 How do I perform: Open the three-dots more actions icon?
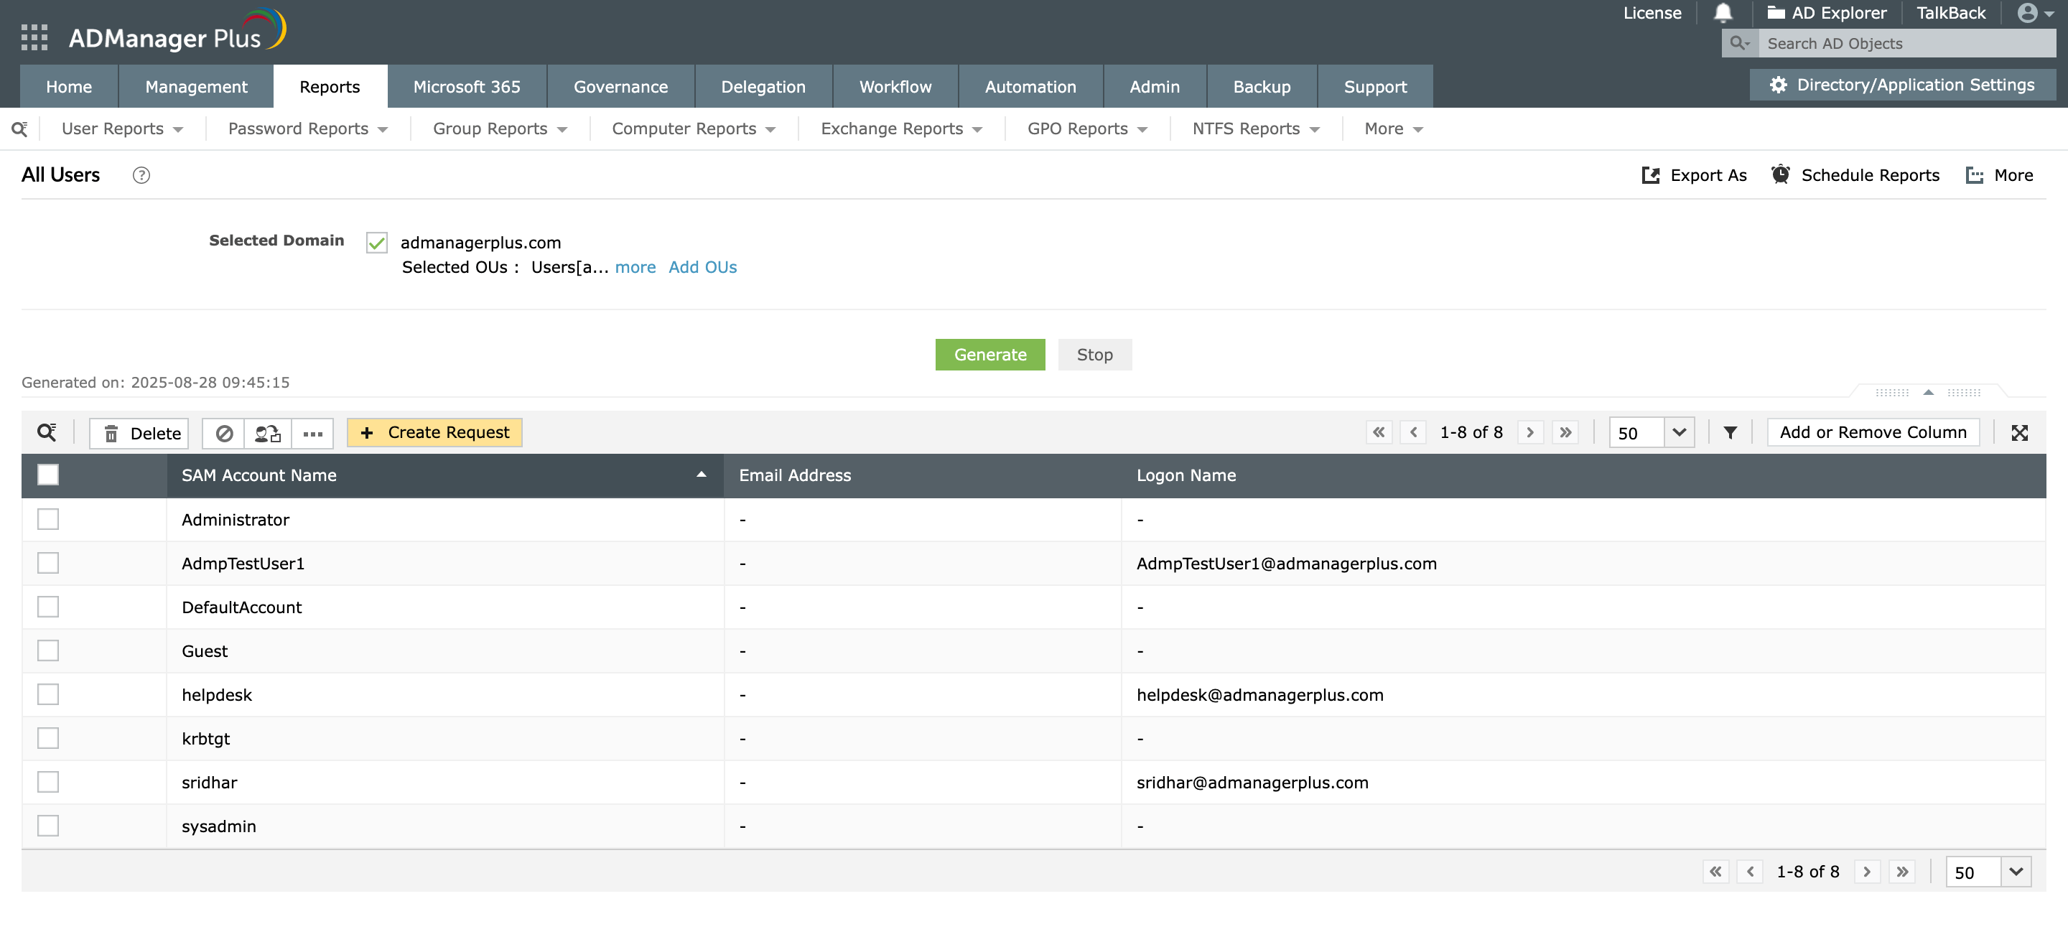[x=312, y=433]
